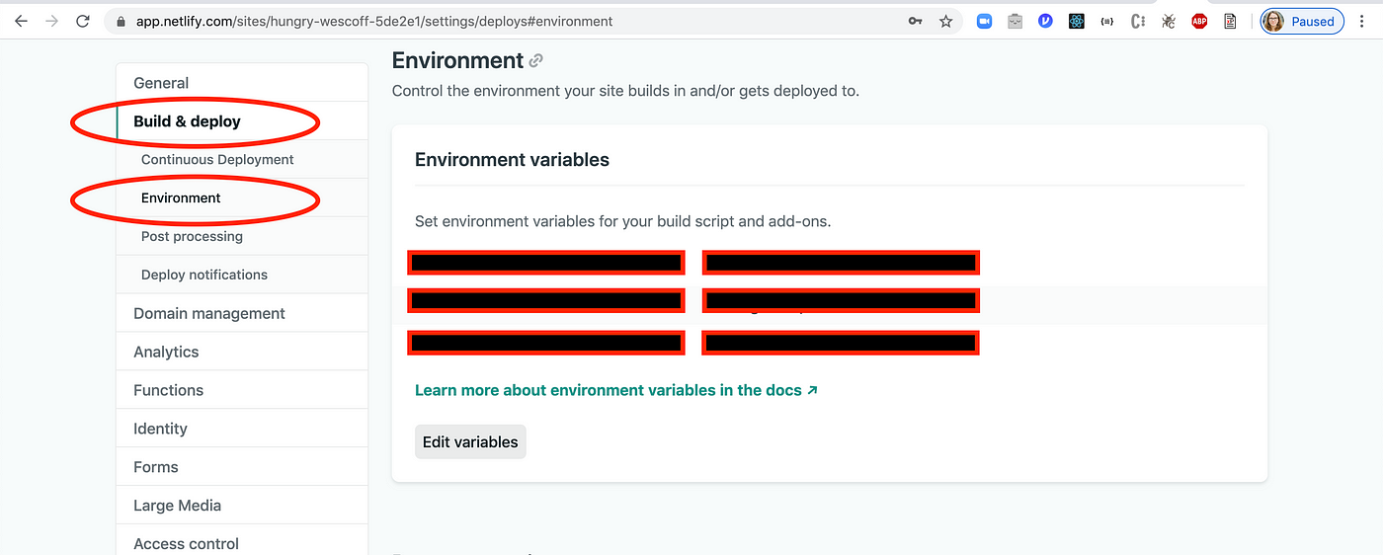Click the gray C extension icon
This screenshot has height=555, width=1383.
[1138, 21]
